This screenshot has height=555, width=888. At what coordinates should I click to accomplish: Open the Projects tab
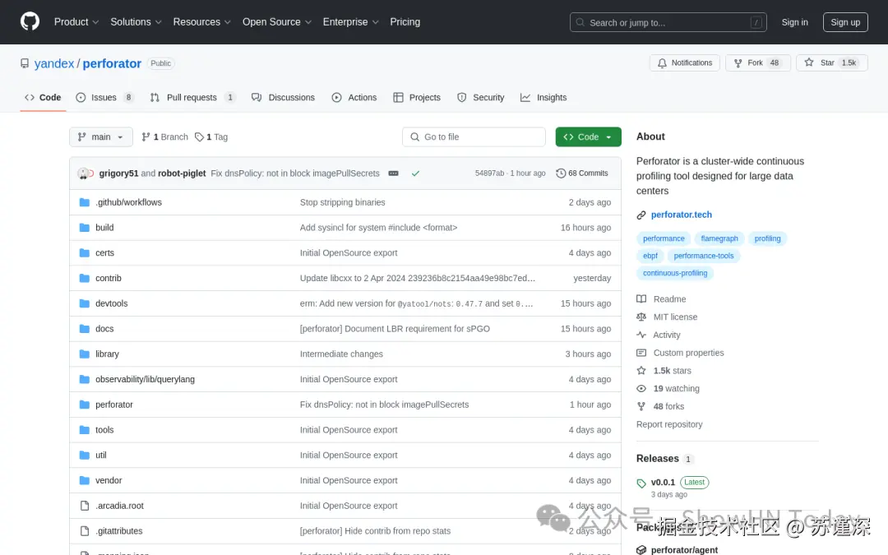coord(417,97)
